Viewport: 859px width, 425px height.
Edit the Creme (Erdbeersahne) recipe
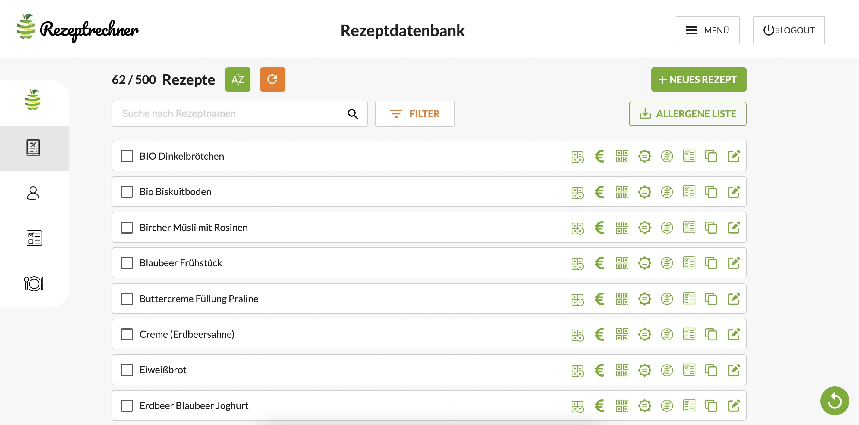click(x=733, y=334)
